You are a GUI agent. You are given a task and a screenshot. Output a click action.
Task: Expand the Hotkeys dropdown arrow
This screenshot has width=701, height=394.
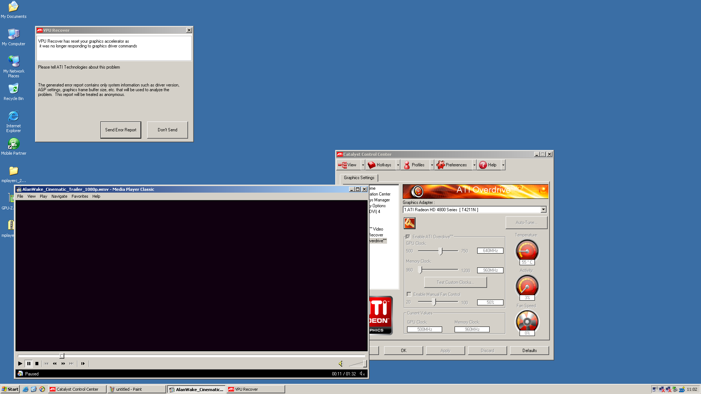point(398,165)
